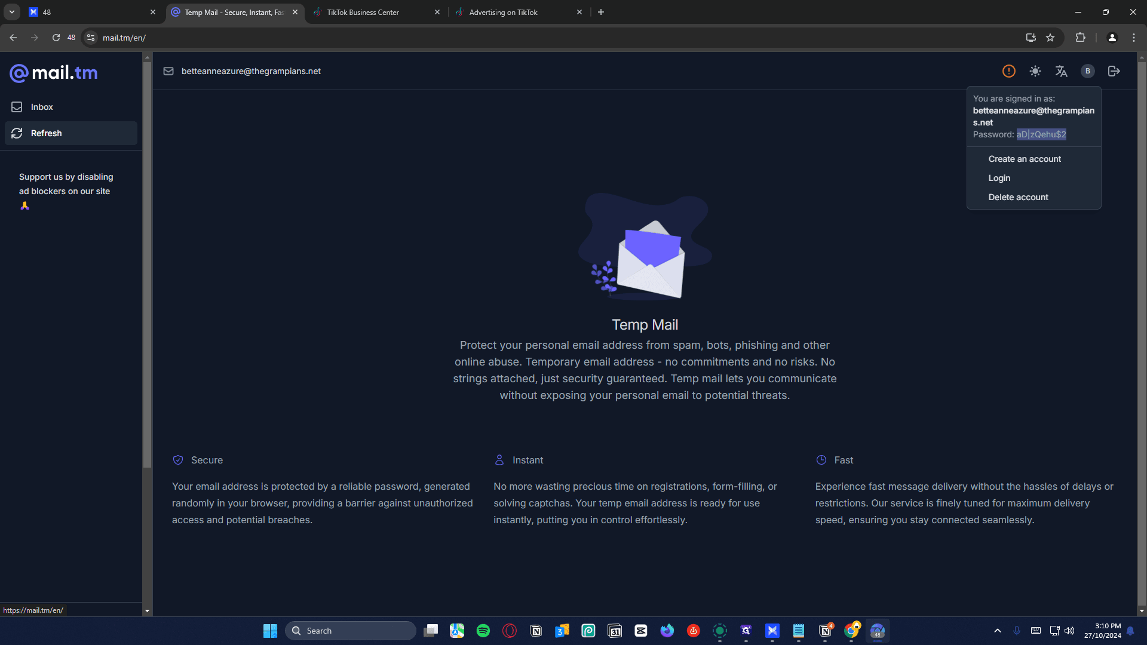Open Firefox from the taskbar

667,631
